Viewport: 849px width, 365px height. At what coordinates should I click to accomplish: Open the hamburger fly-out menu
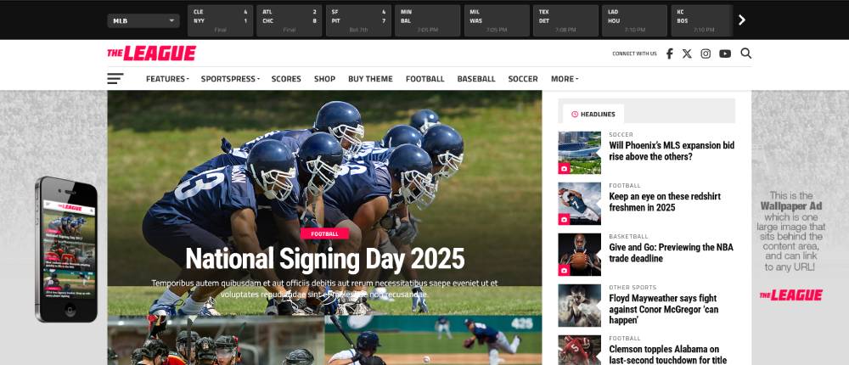pos(115,79)
